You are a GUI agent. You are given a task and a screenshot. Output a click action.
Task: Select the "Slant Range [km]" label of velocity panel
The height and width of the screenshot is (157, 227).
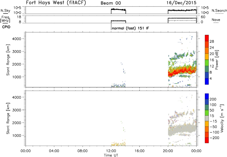click(x=8, y=118)
